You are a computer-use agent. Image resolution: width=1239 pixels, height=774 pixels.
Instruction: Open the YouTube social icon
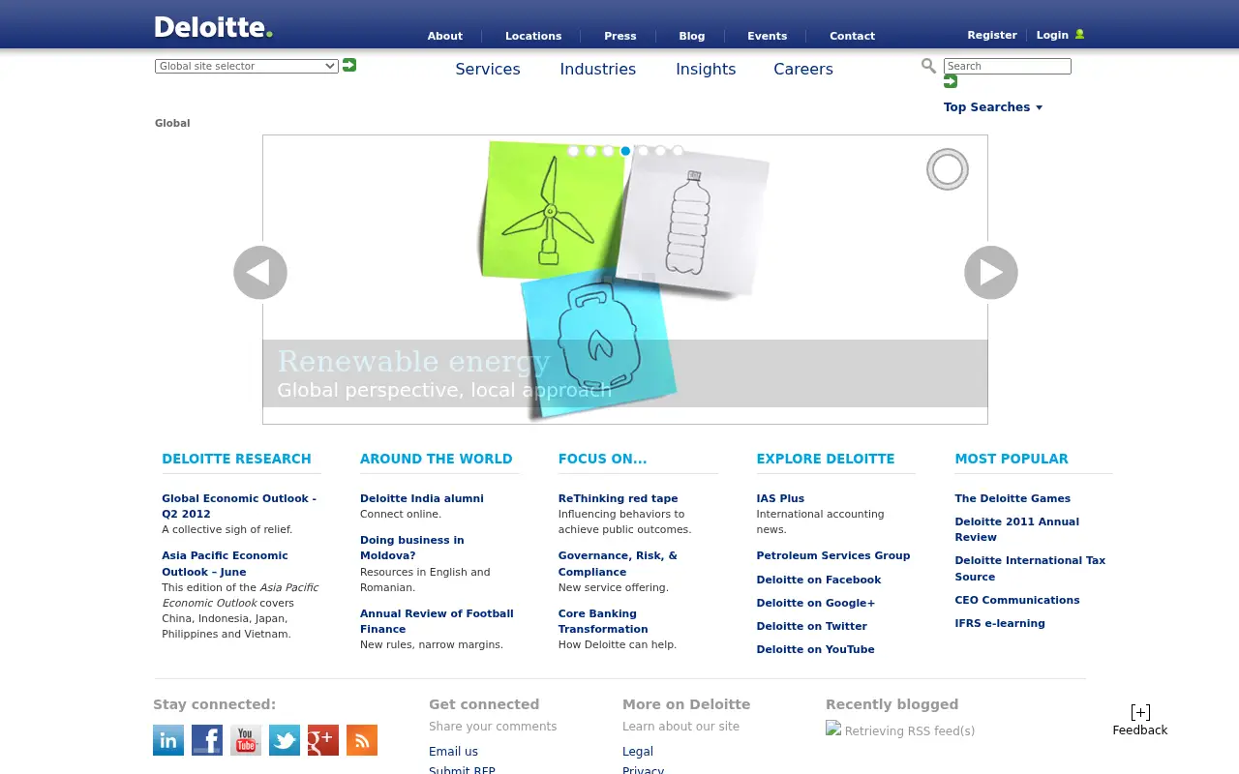pyautogui.click(x=246, y=740)
